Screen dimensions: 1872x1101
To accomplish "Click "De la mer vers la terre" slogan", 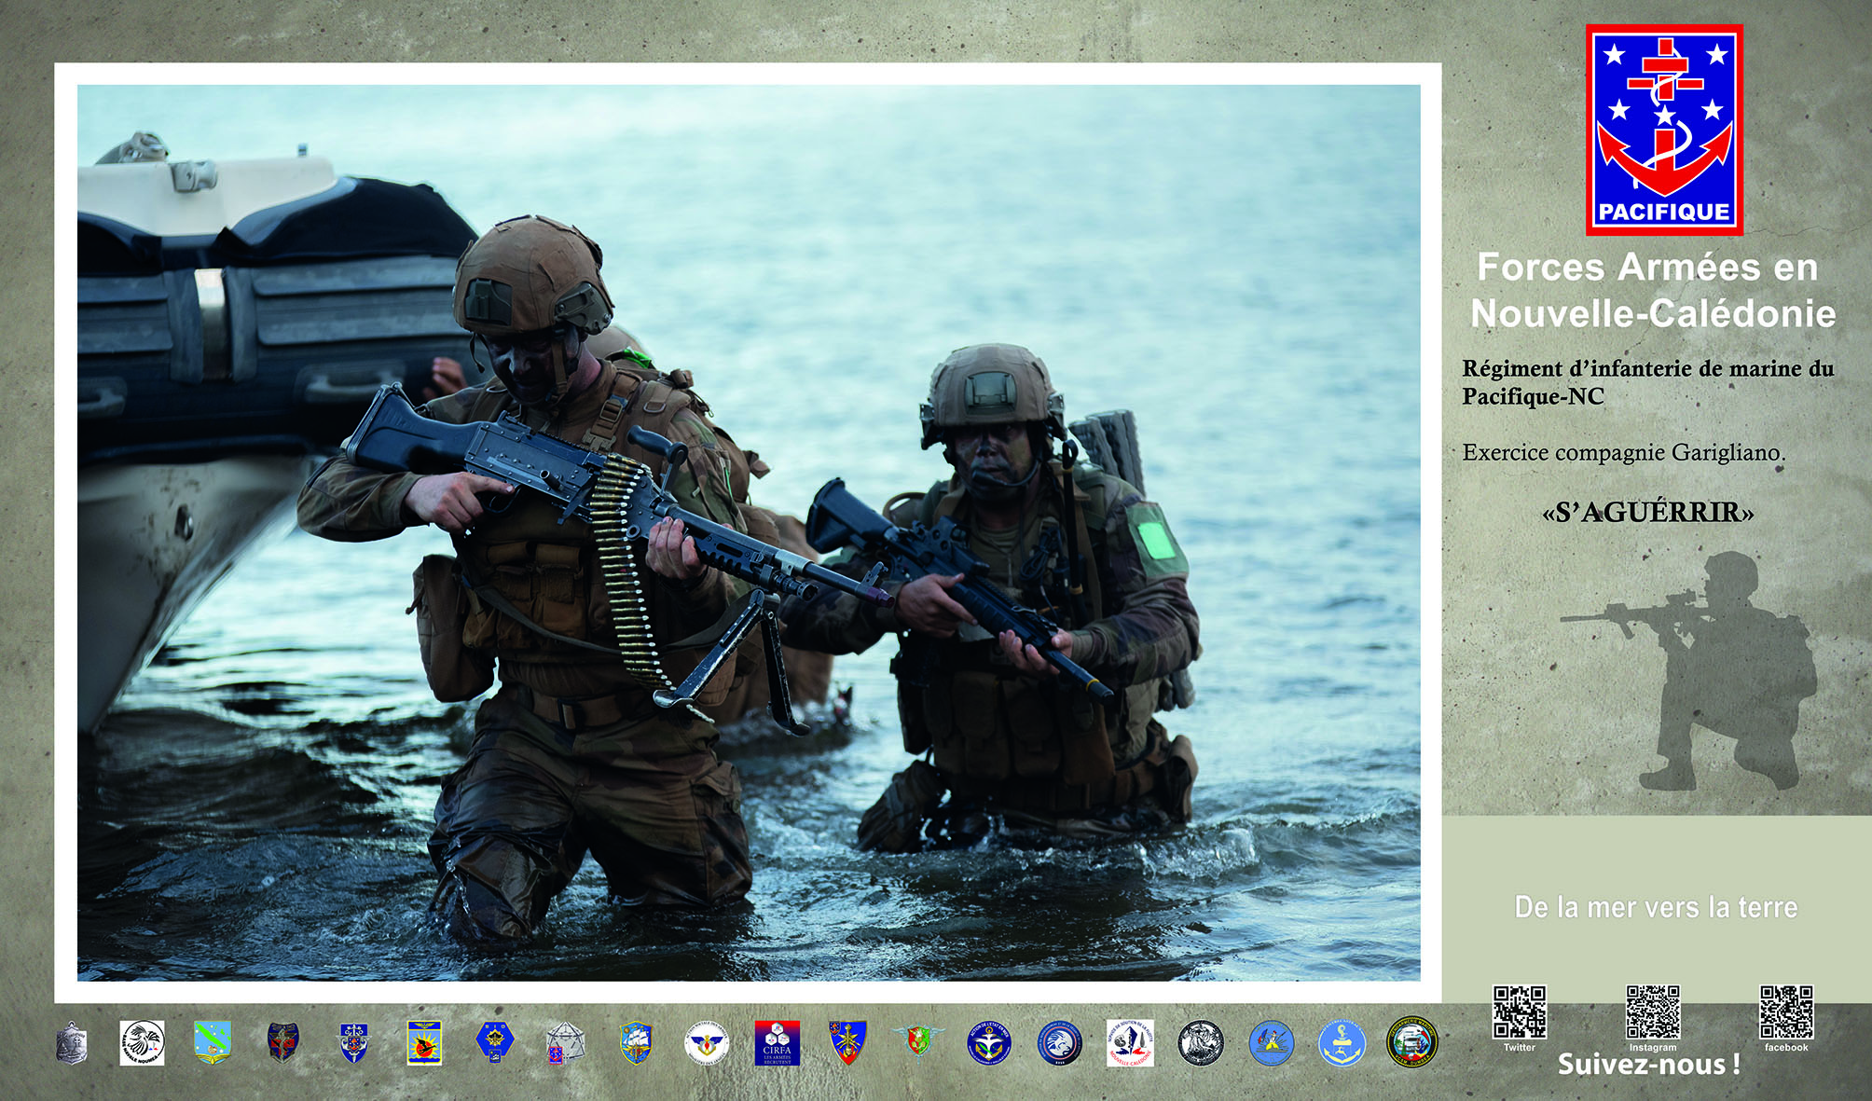I will [x=1656, y=907].
